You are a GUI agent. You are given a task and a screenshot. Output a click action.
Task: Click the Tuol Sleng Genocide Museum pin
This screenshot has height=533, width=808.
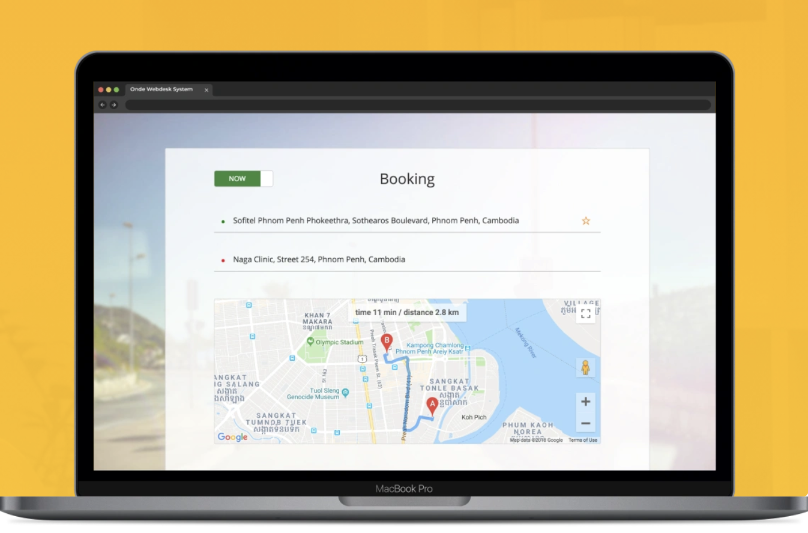345,393
